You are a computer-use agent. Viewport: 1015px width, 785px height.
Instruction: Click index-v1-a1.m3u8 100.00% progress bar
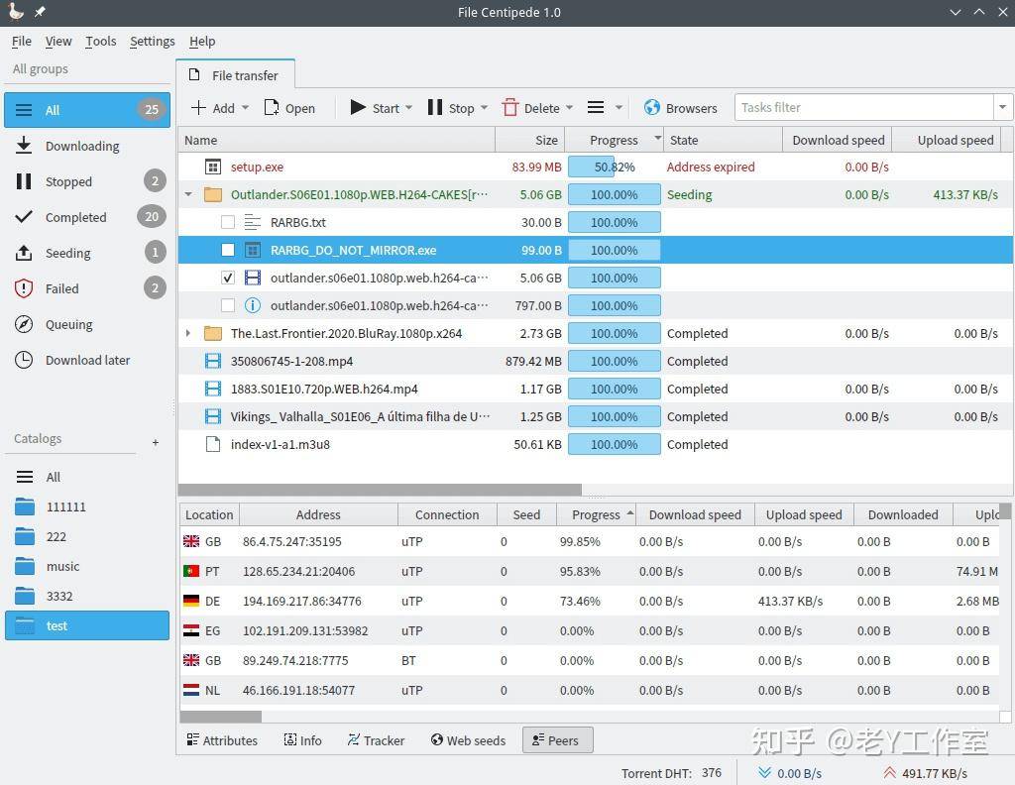[x=615, y=445]
